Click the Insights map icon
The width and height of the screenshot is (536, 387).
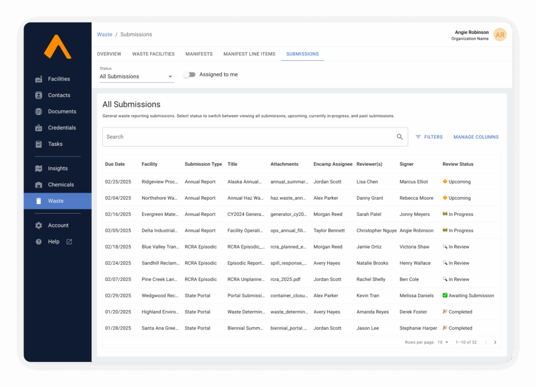pos(39,168)
